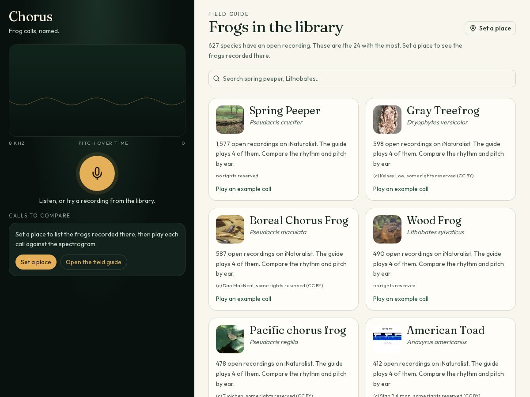Click the Chorus app title
This screenshot has width=530, height=397.
(30, 17)
